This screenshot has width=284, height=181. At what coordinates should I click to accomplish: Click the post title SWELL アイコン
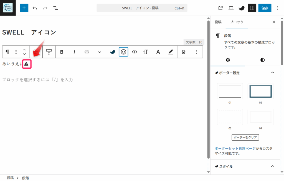point(29,33)
